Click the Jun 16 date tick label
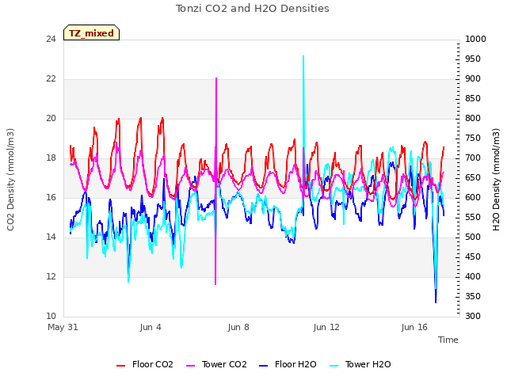Screen dimensions: 507x380 point(414,327)
